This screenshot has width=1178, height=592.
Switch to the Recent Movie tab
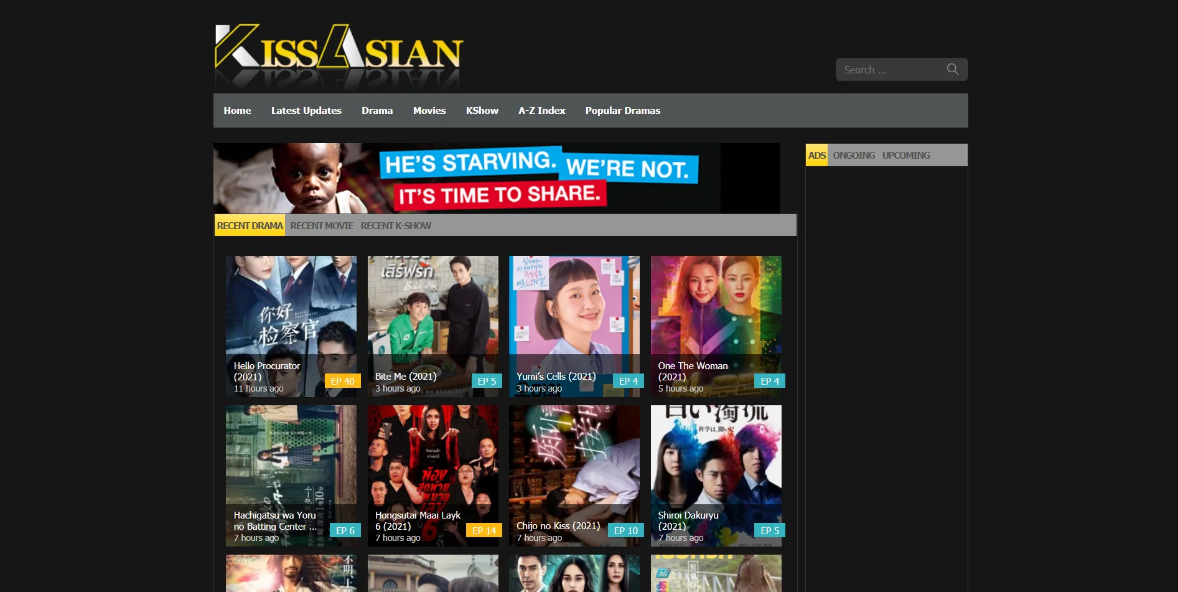coord(321,226)
